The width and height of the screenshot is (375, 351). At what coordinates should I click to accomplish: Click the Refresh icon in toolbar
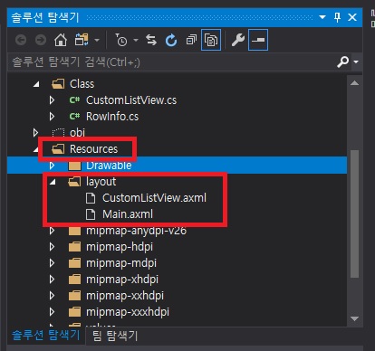tap(171, 40)
